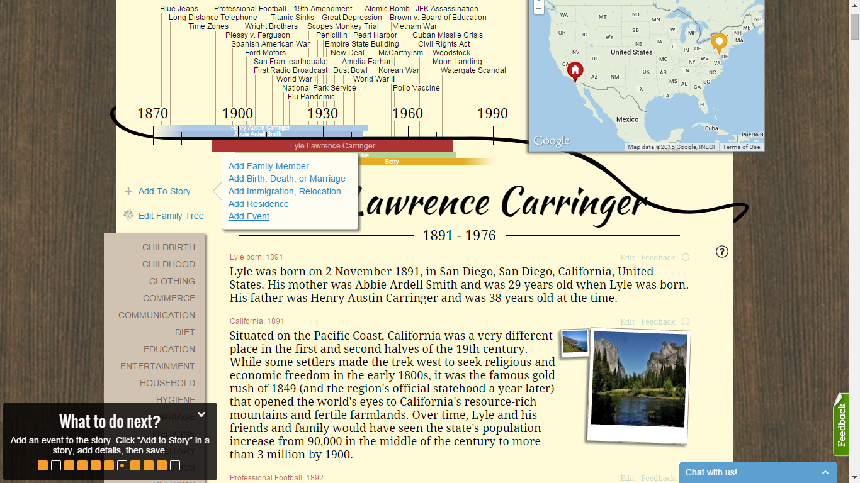The image size is (860, 483).
Task: Click the 1930 year label on the timeline
Action: (x=323, y=114)
